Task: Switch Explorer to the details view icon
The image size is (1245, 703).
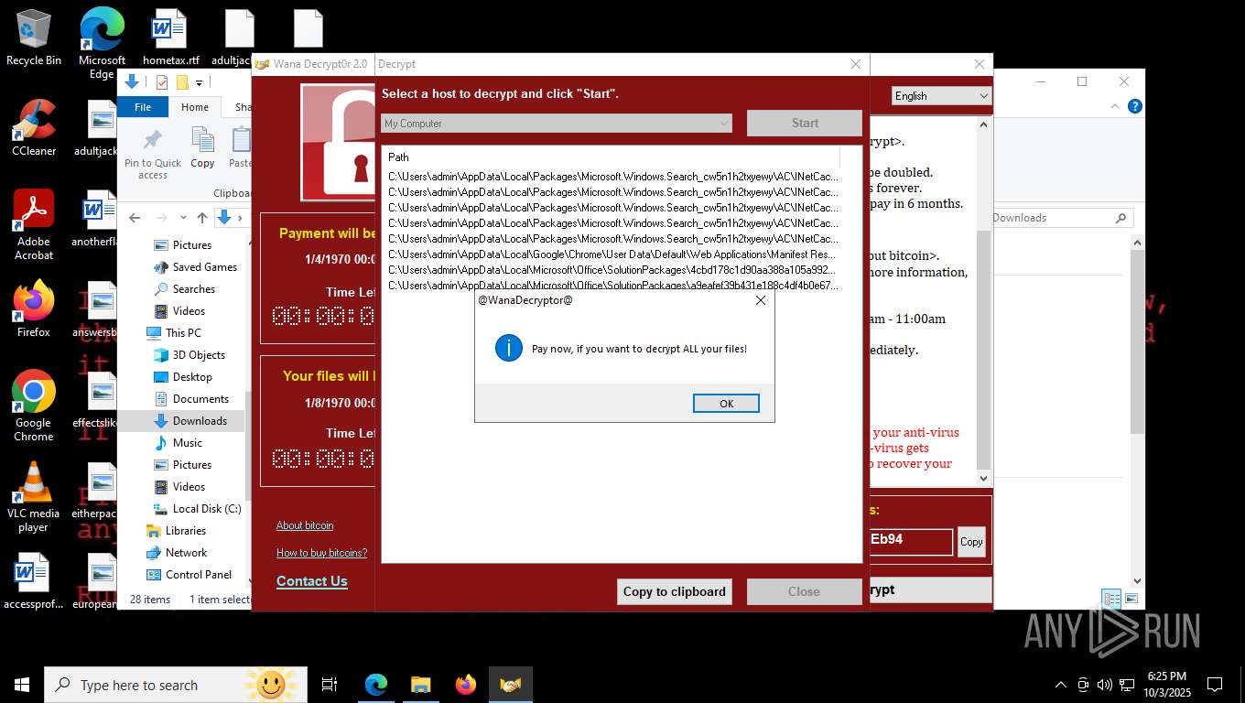Action: tap(1111, 600)
